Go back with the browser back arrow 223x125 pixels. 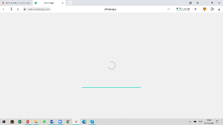pos(3,9)
